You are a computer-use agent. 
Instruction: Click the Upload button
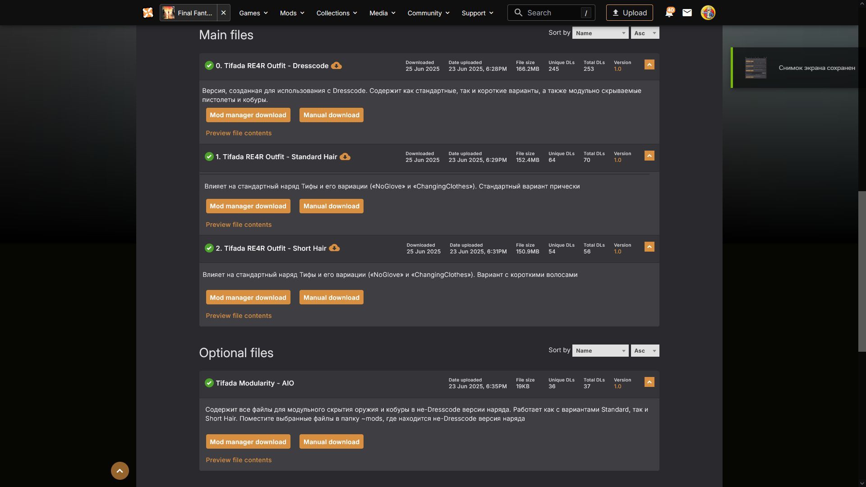click(x=629, y=13)
